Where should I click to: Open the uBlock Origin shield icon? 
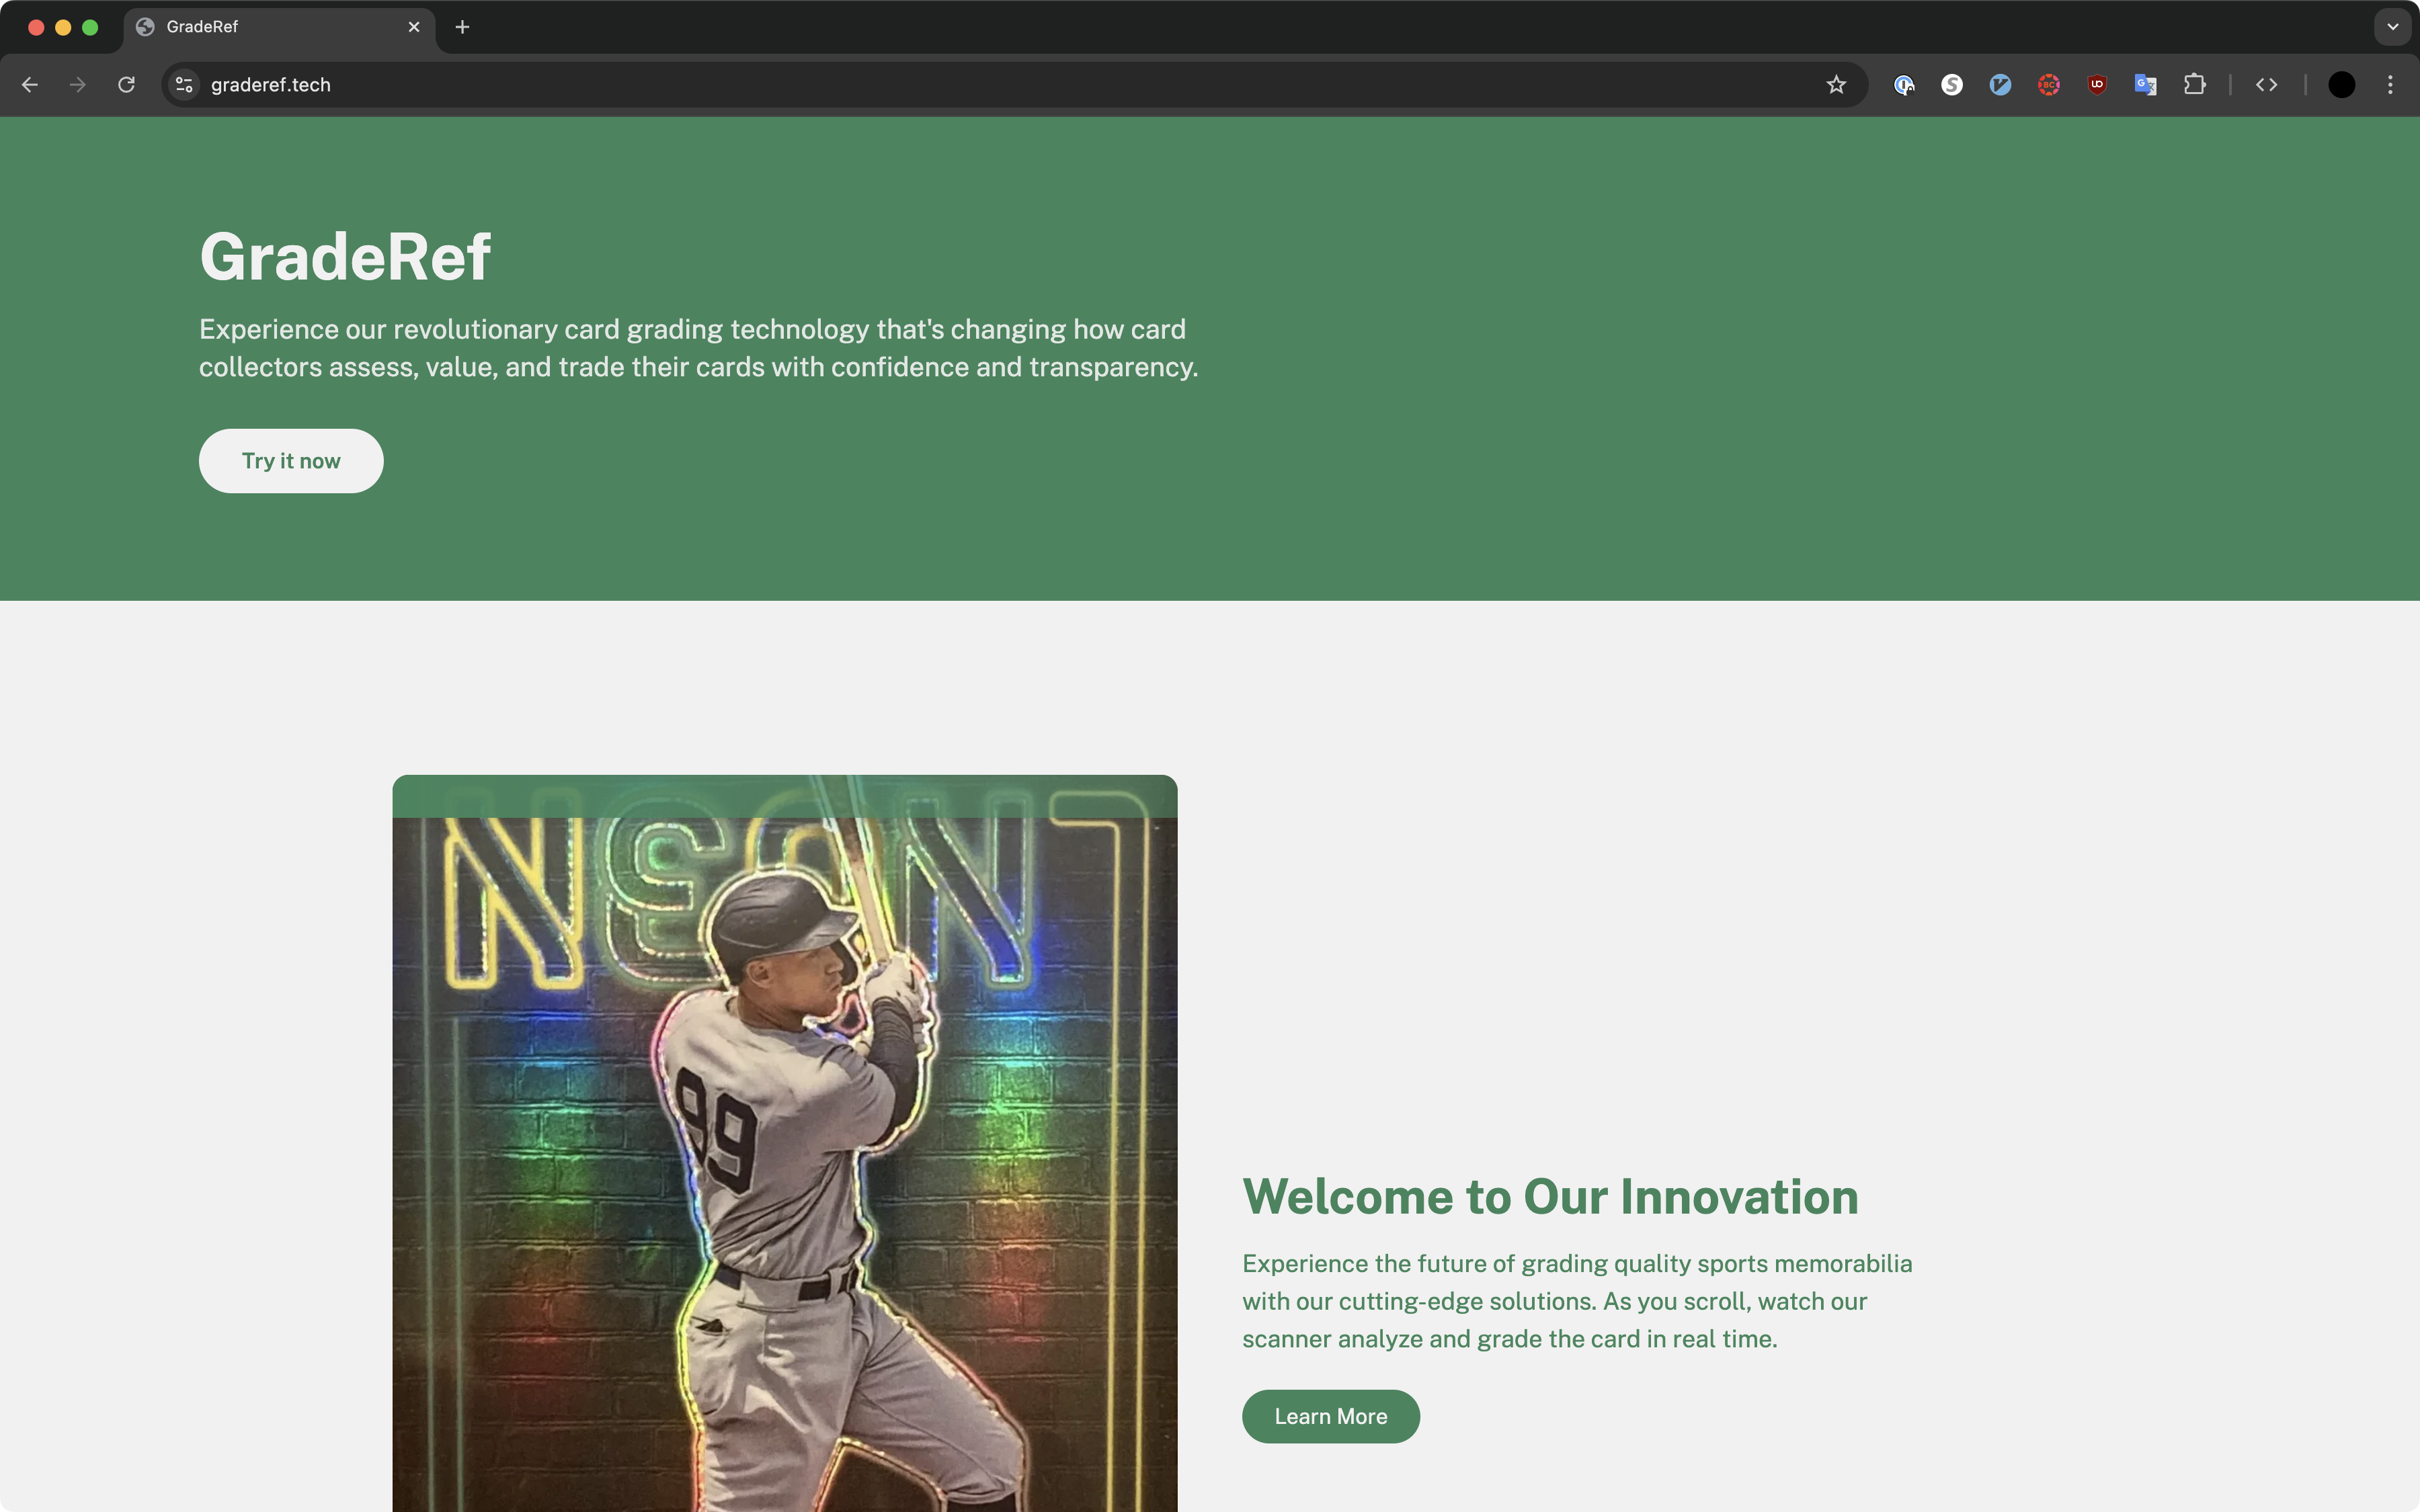point(2097,85)
